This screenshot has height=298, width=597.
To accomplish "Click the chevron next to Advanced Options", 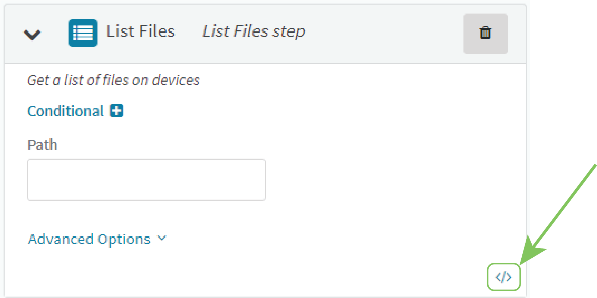I will click(x=162, y=238).
